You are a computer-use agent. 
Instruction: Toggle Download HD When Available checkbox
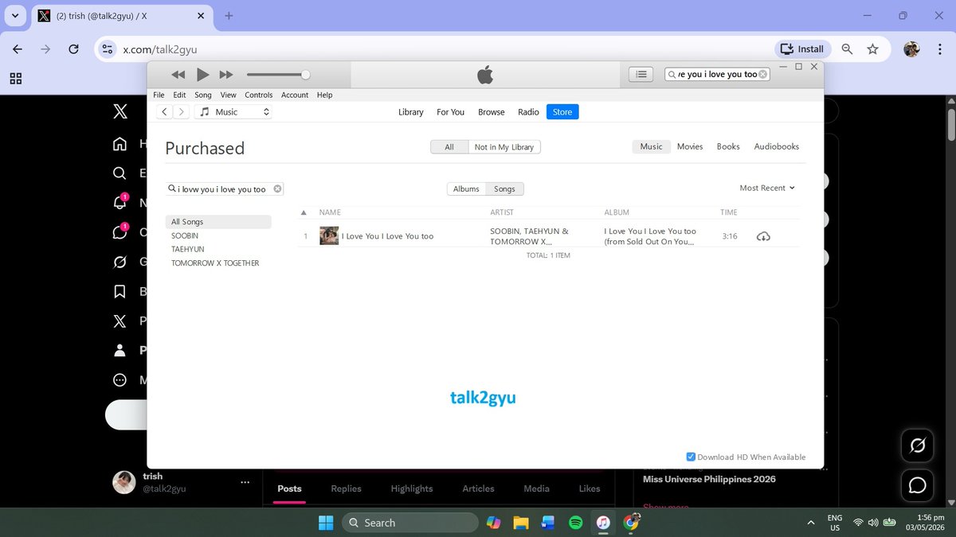(x=691, y=457)
